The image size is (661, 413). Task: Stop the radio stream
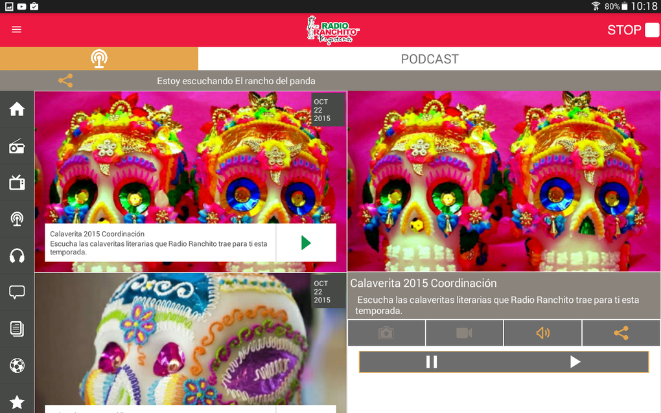point(633,30)
